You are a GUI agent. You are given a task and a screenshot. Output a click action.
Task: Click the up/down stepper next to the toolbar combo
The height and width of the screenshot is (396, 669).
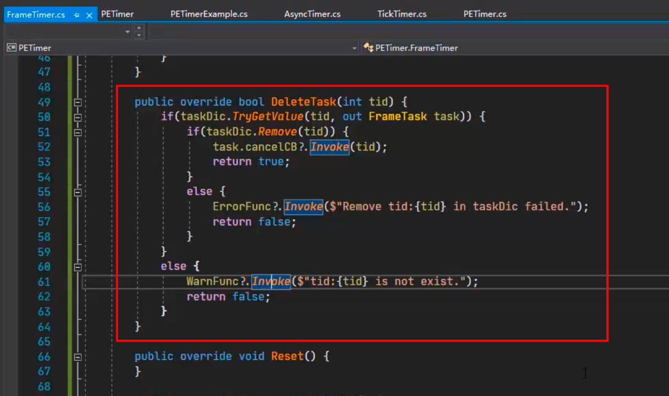click(139, 32)
